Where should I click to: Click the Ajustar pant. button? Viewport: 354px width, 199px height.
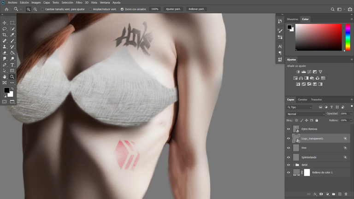[x=173, y=9]
